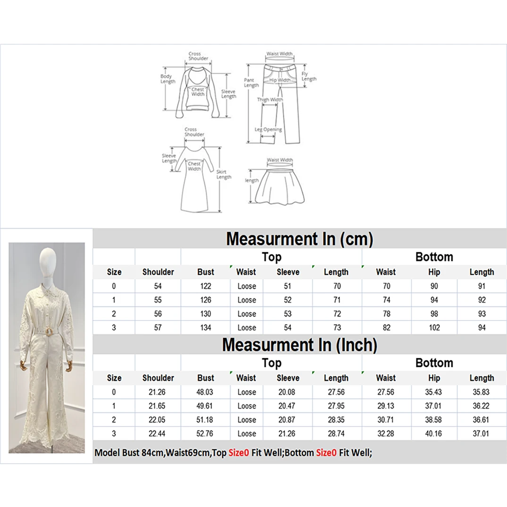Select inch waist value 32.28
Screen dimensions: 507x507
pos(386,434)
